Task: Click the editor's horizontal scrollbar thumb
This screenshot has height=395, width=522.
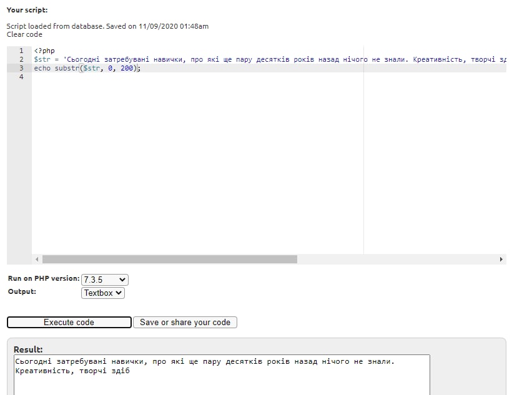Action: 170,259
